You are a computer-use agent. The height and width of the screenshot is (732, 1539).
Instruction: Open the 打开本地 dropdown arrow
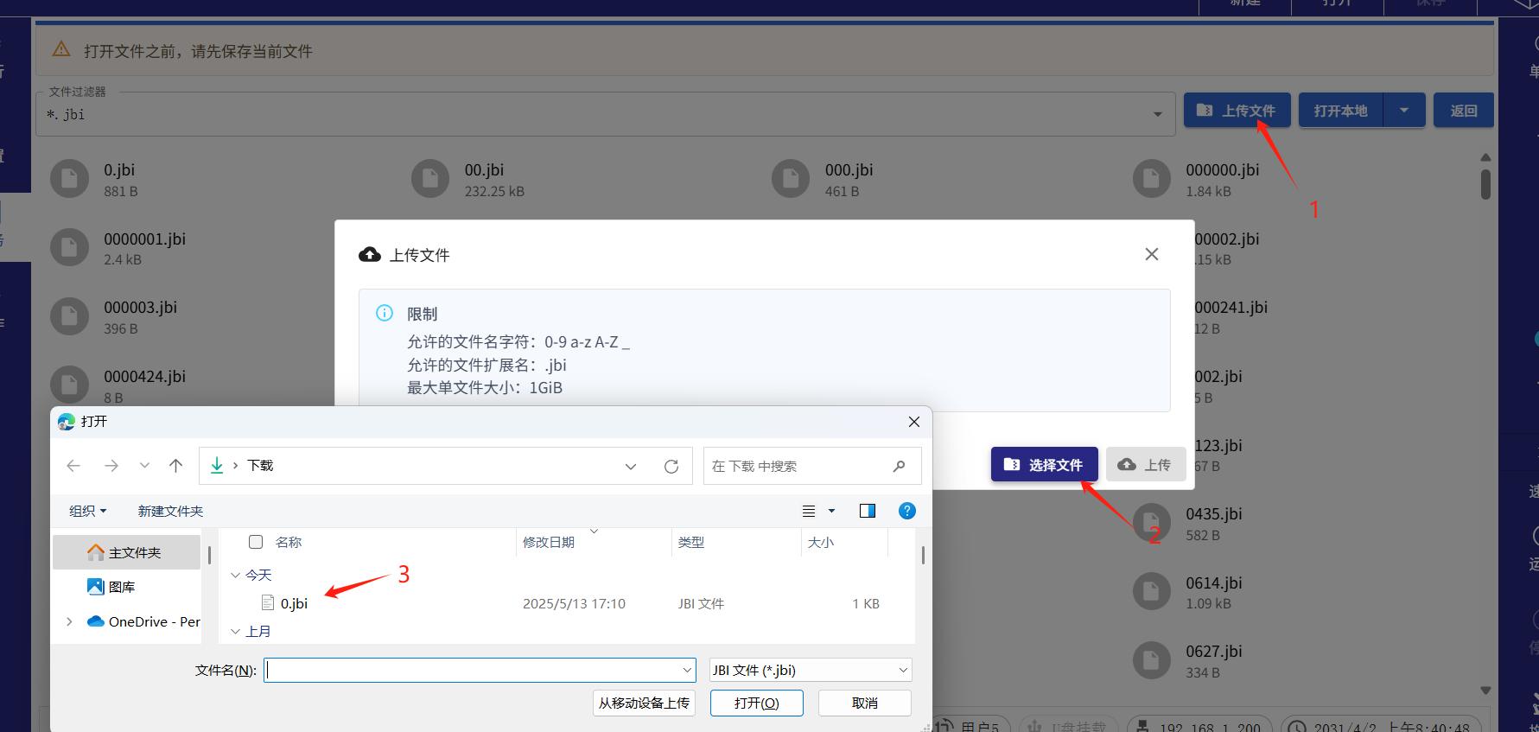pos(1404,111)
